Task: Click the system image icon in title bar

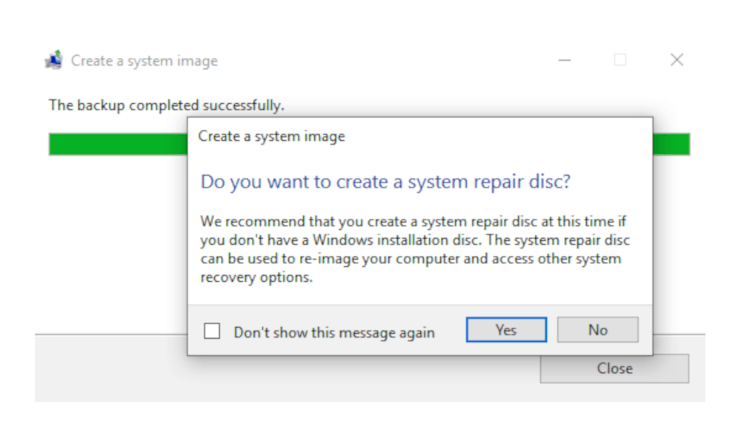Action: click(x=54, y=60)
